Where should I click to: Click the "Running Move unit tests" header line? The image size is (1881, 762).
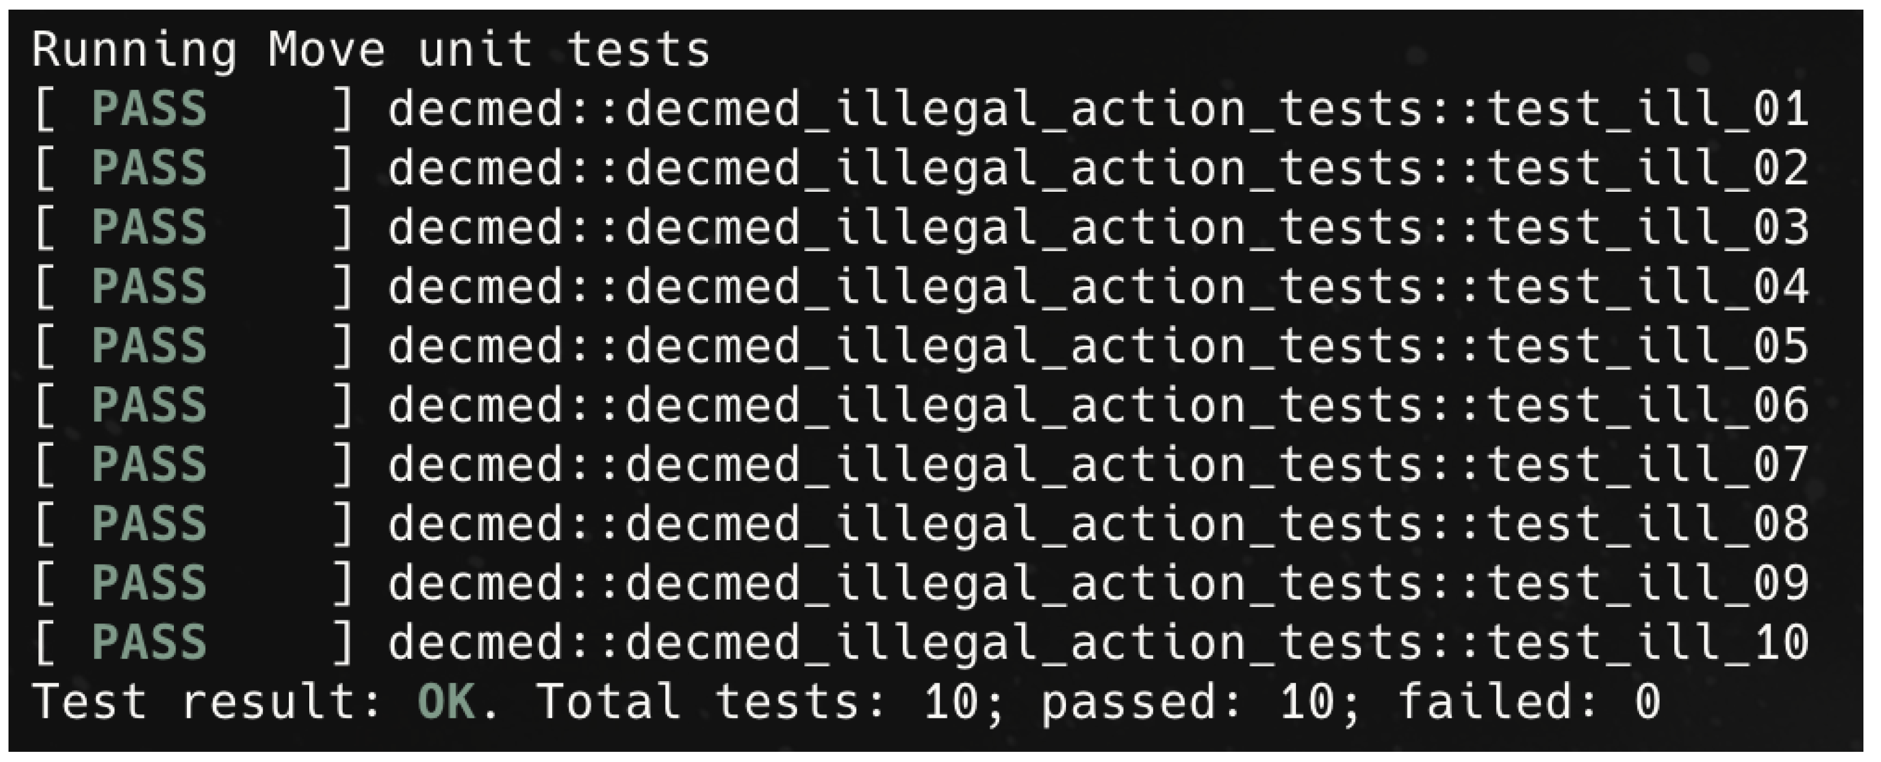[371, 50]
